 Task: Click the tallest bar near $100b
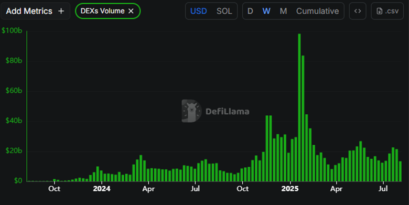click(299, 107)
